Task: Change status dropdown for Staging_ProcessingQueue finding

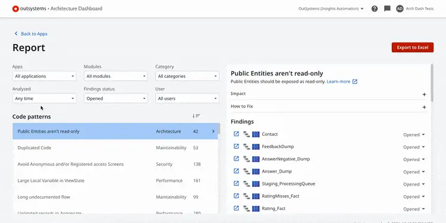Action: pos(414,184)
